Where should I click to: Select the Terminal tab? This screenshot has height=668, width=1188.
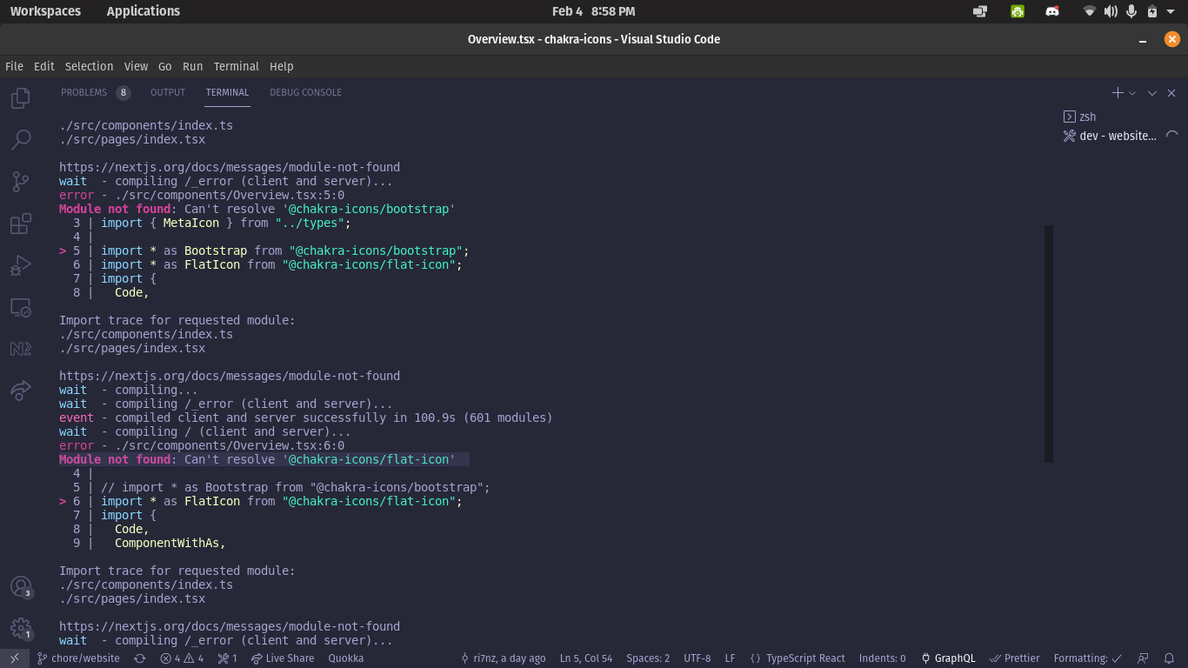tap(227, 92)
